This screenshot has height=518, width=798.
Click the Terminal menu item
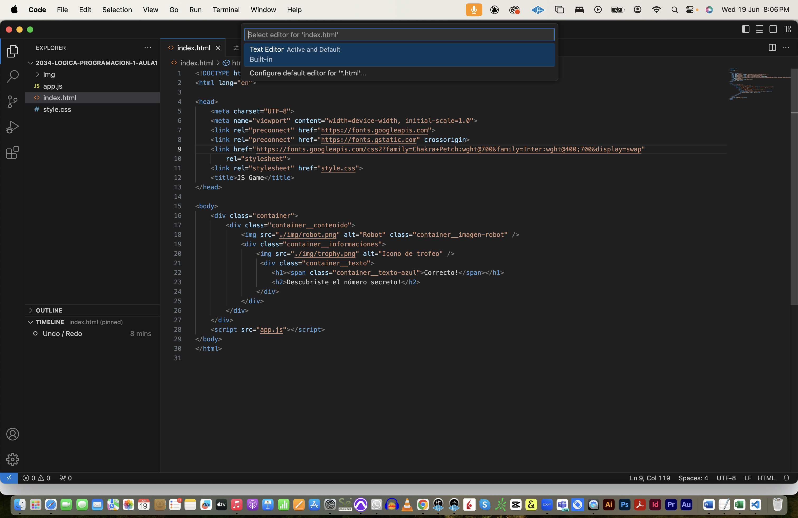tap(226, 10)
